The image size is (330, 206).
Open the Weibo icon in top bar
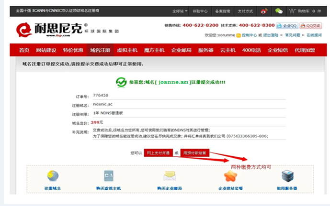[x=264, y=11]
